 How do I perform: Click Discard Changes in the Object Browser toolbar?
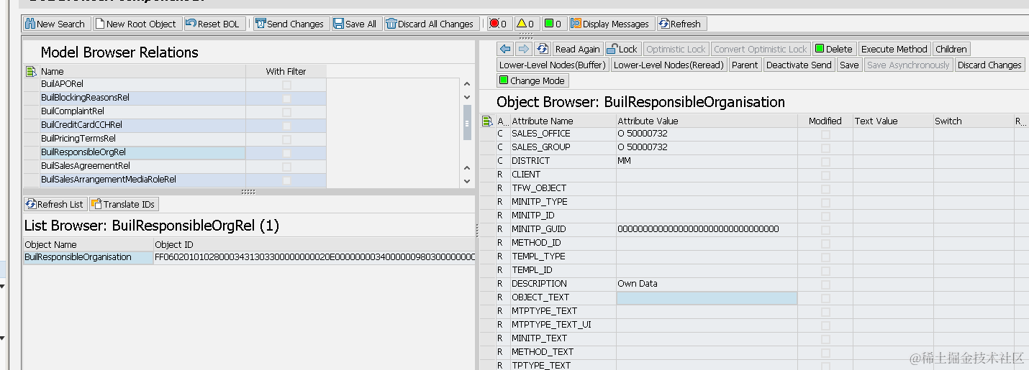click(x=989, y=65)
